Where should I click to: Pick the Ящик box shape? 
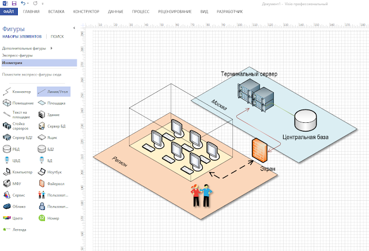pos(47,137)
